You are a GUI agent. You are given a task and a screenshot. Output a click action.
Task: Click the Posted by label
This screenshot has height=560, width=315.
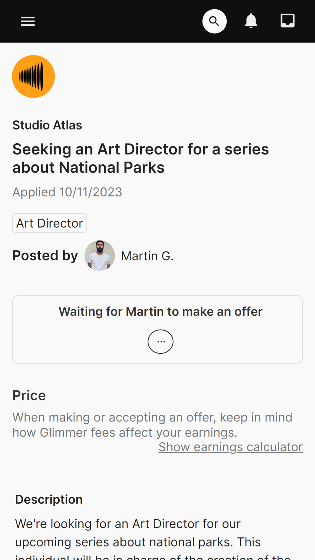45,256
